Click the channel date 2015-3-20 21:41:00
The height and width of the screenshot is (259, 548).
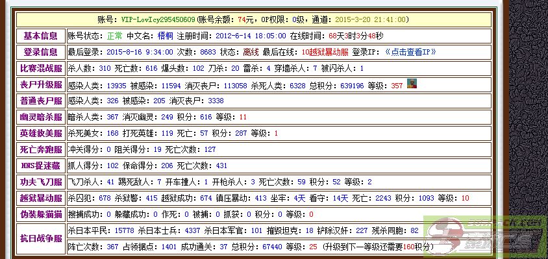371,19
